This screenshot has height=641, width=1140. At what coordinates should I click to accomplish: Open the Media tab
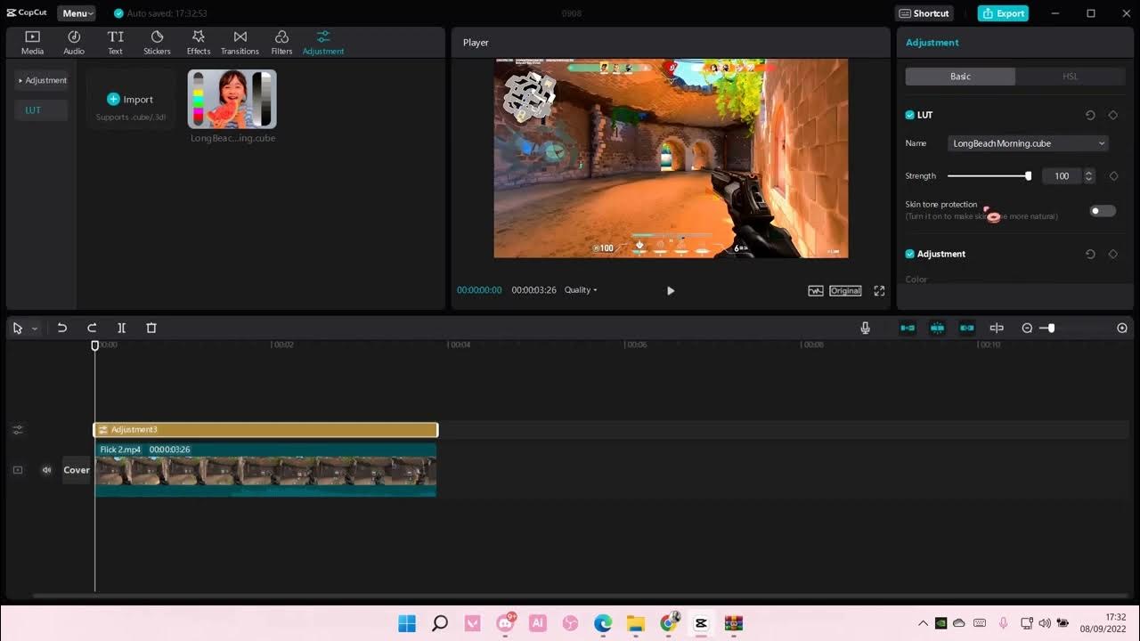[x=32, y=42]
